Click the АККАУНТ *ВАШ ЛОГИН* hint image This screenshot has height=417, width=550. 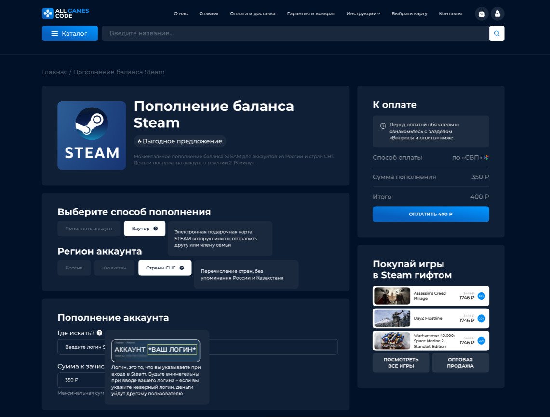[156, 350]
